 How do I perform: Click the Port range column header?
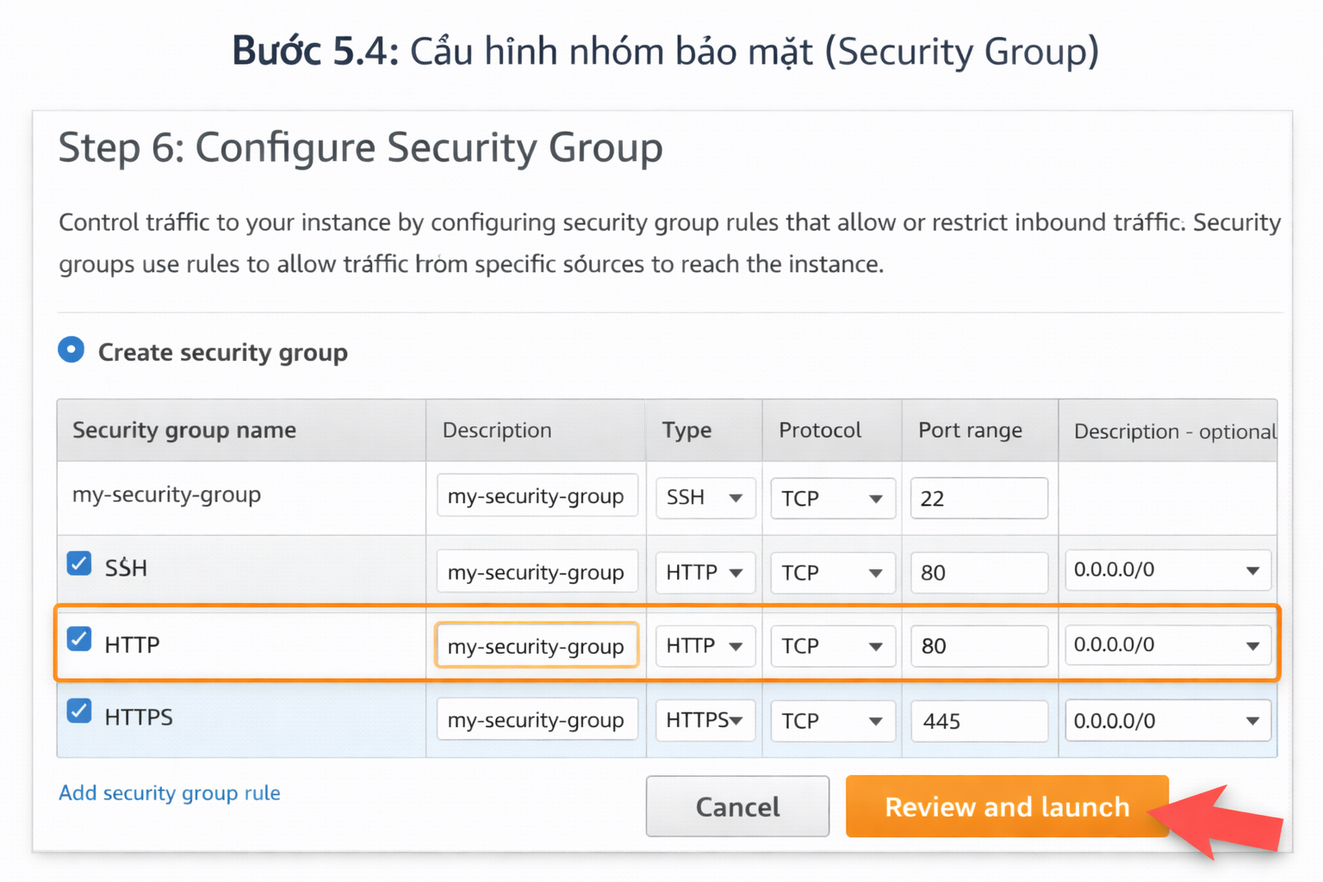point(970,430)
